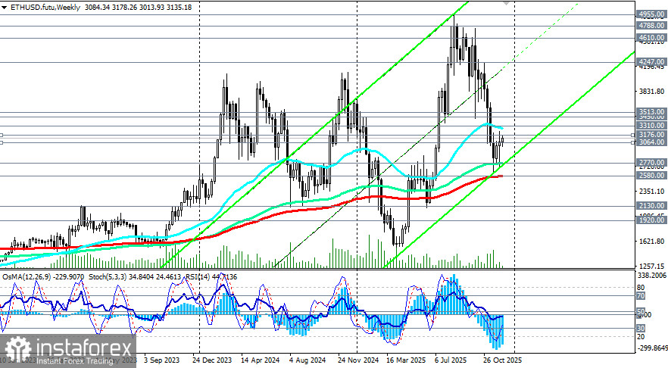Image resolution: width=668 pixels, height=368 pixels.
Task: Click the 4 Aug 2024 date label
Action: coord(307,360)
